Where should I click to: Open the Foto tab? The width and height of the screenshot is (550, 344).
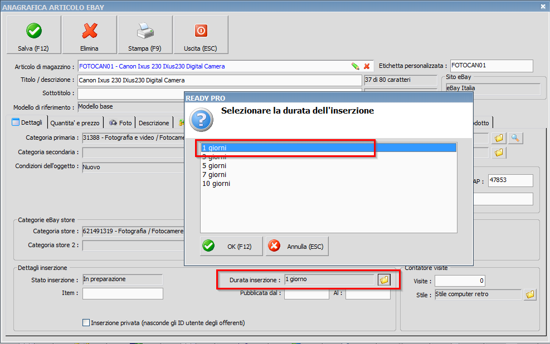[120, 123]
